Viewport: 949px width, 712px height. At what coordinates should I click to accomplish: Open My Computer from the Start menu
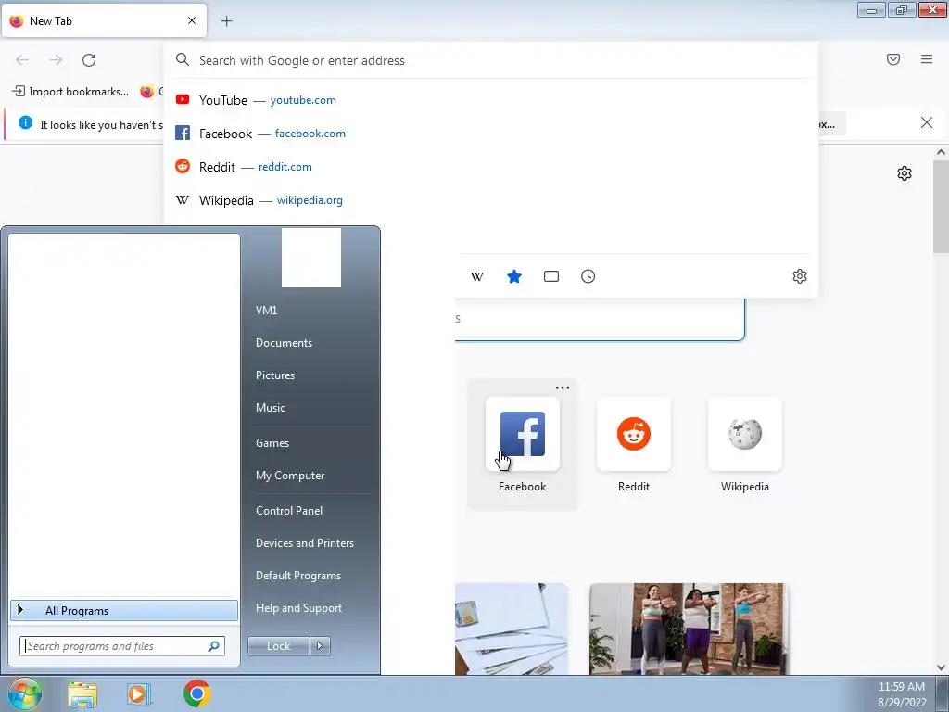[x=290, y=476]
